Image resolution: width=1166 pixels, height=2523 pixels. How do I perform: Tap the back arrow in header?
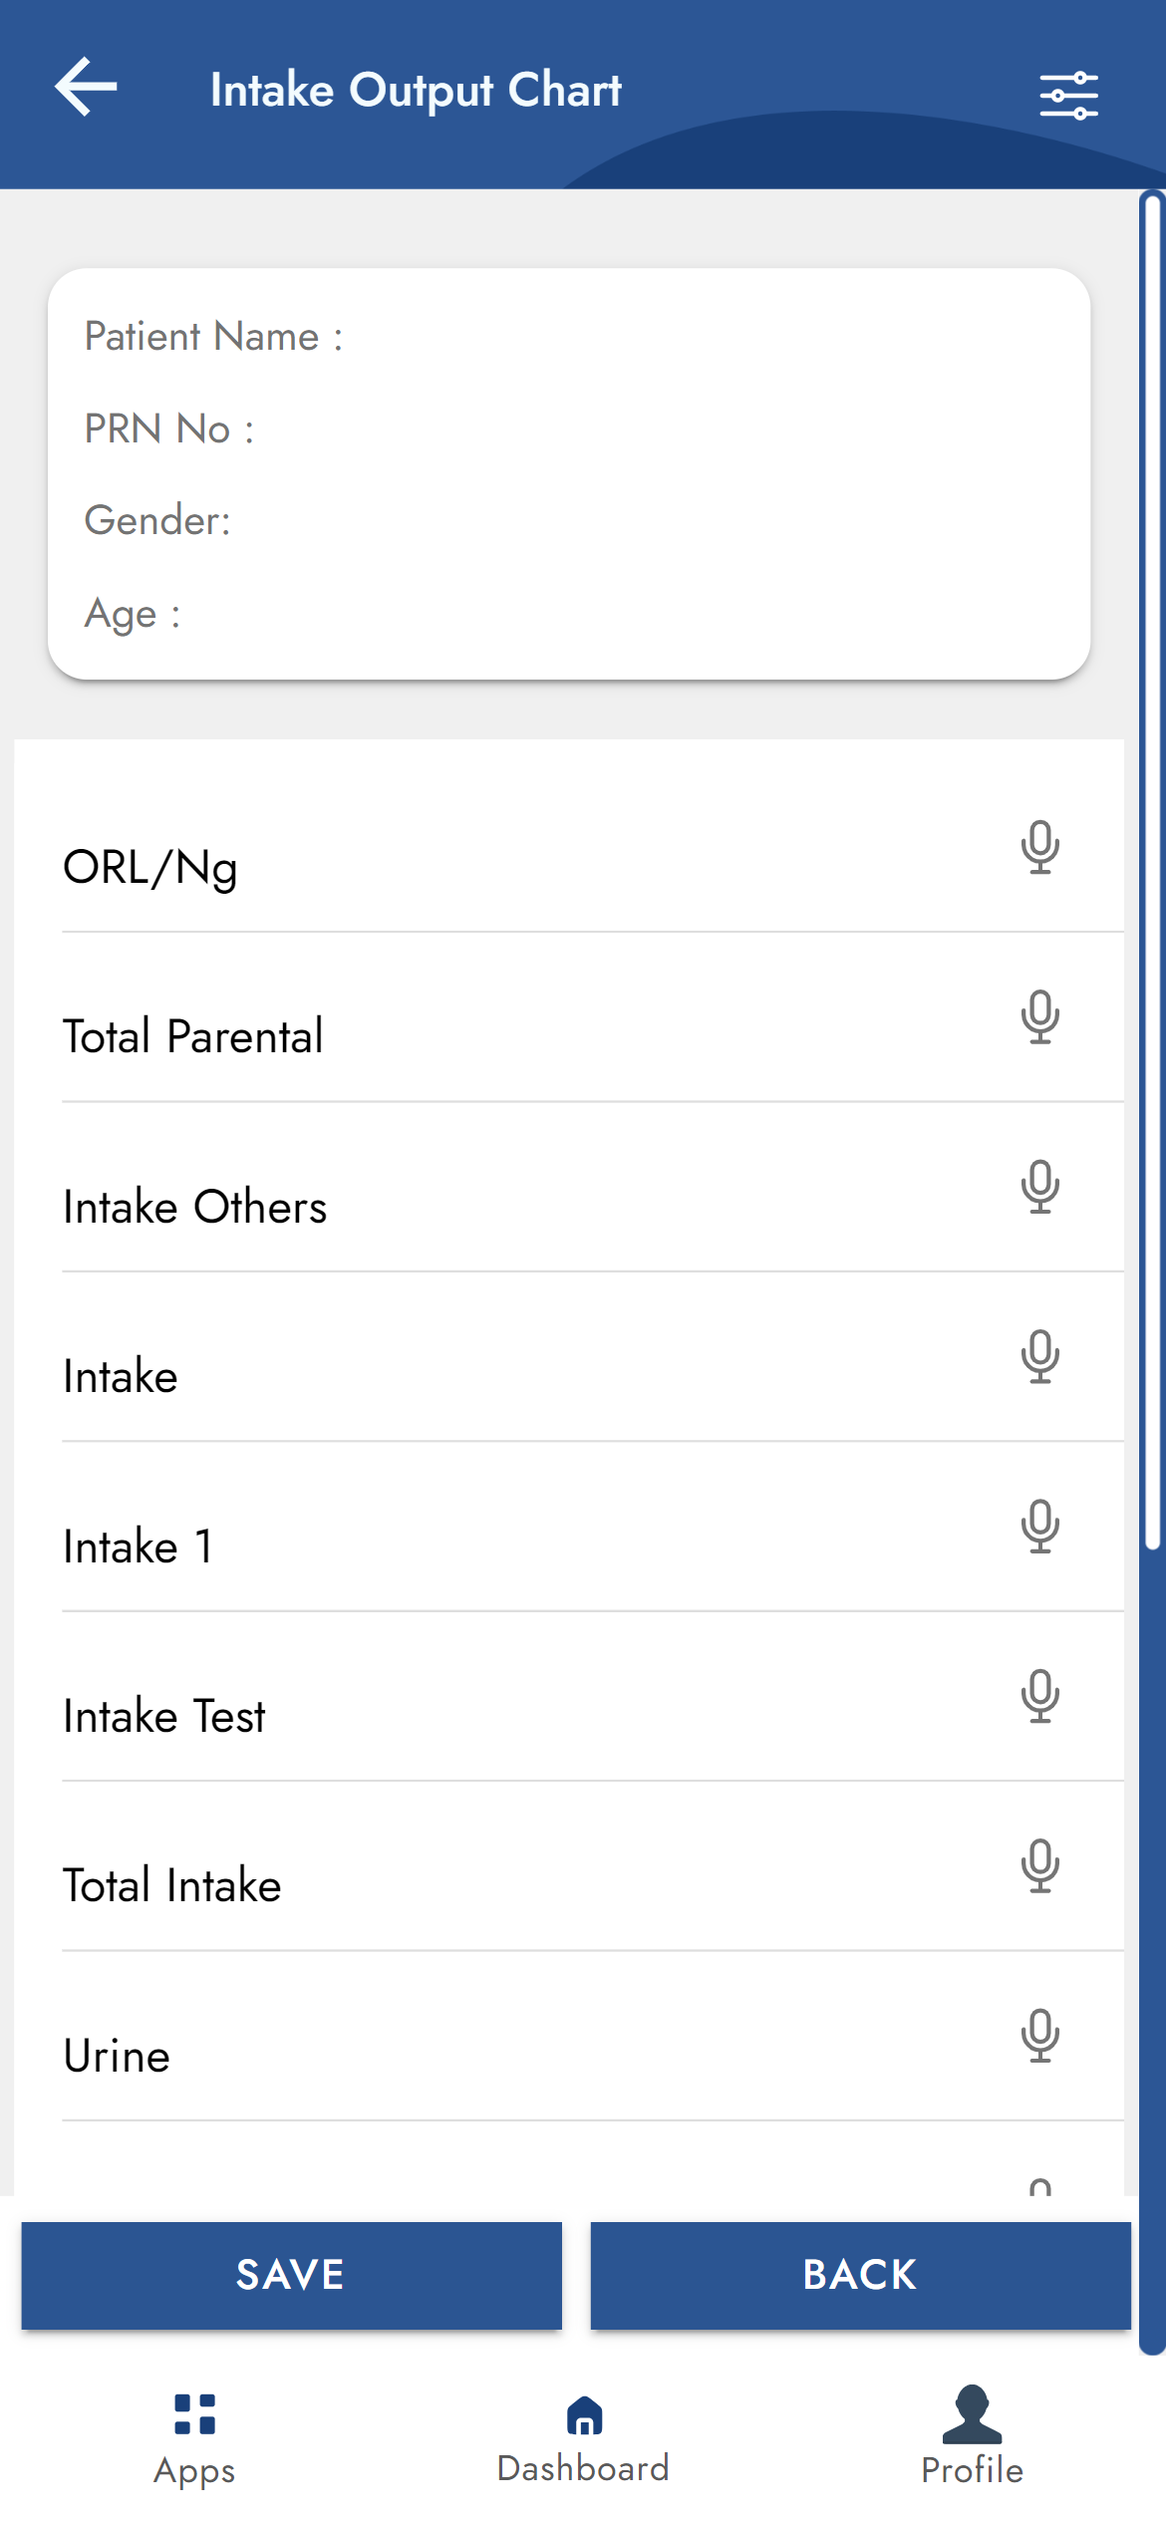click(87, 88)
